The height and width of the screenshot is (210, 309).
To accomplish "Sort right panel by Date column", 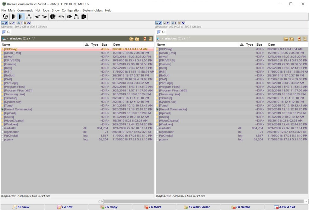I will [x=288, y=45].
